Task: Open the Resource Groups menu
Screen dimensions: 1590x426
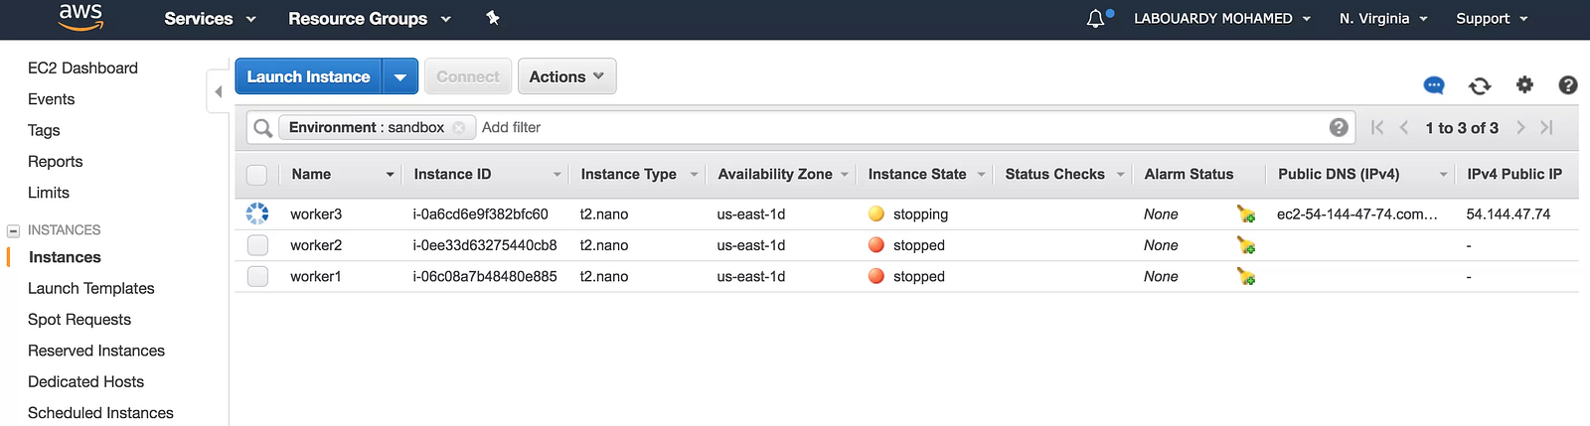Action: pyautogui.click(x=369, y=18)
